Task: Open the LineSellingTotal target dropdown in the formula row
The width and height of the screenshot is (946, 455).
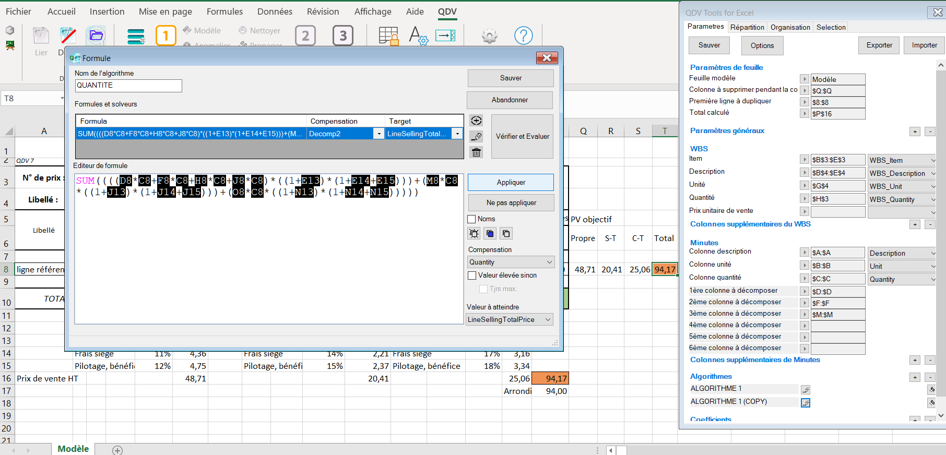Action: (457, 134)
